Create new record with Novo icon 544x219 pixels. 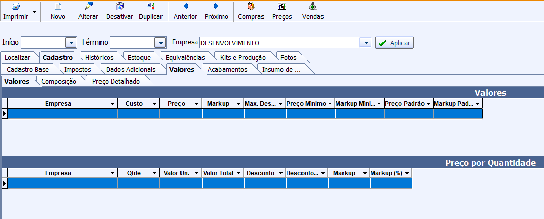[x=58, y=7]
